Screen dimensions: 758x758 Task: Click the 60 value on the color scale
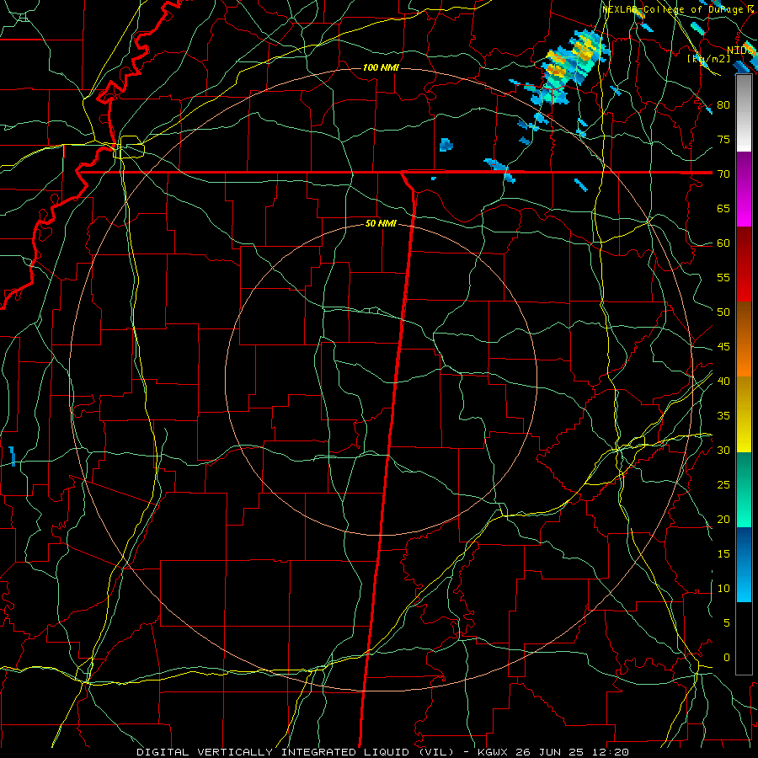pyautogui.click(x=723, y=243)
